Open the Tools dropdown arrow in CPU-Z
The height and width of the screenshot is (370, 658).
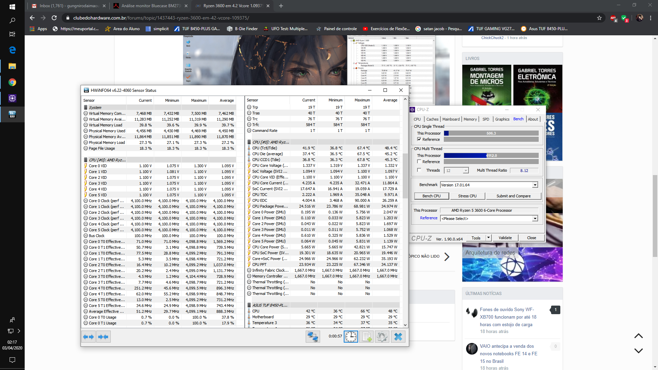point(488,238)
